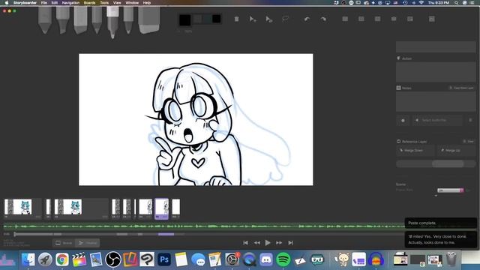Select the large Eraser tool
This screenshot has width=480, height=270.
click(x=149, y=19)
